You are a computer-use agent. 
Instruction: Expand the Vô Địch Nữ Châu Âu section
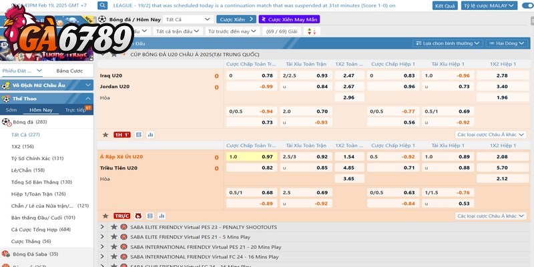click(47, 85)
